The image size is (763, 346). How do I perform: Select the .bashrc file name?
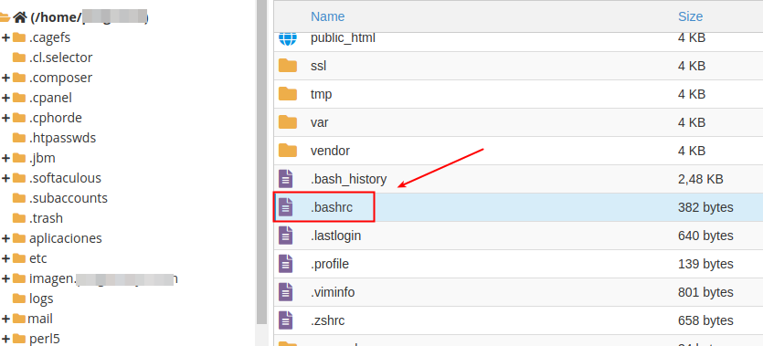(x=332, y=207)
